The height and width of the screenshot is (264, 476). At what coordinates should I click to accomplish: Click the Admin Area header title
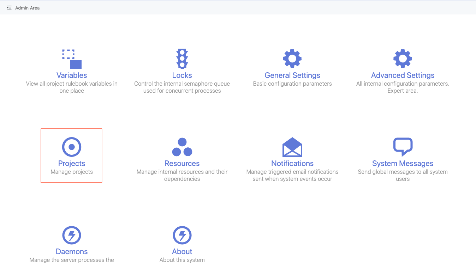[x=27, y=8]
